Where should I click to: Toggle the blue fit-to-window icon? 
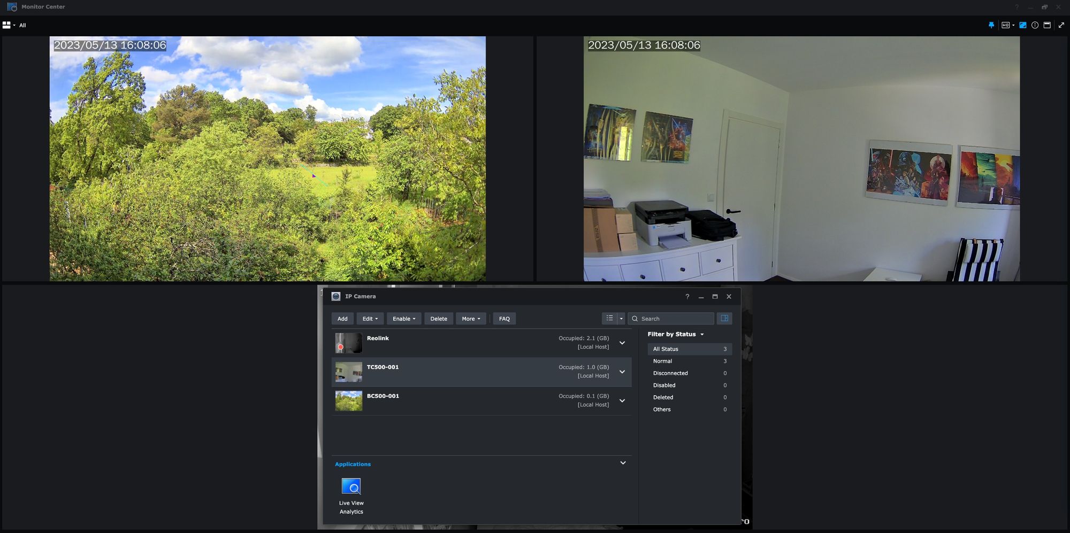click(1022, 25)
